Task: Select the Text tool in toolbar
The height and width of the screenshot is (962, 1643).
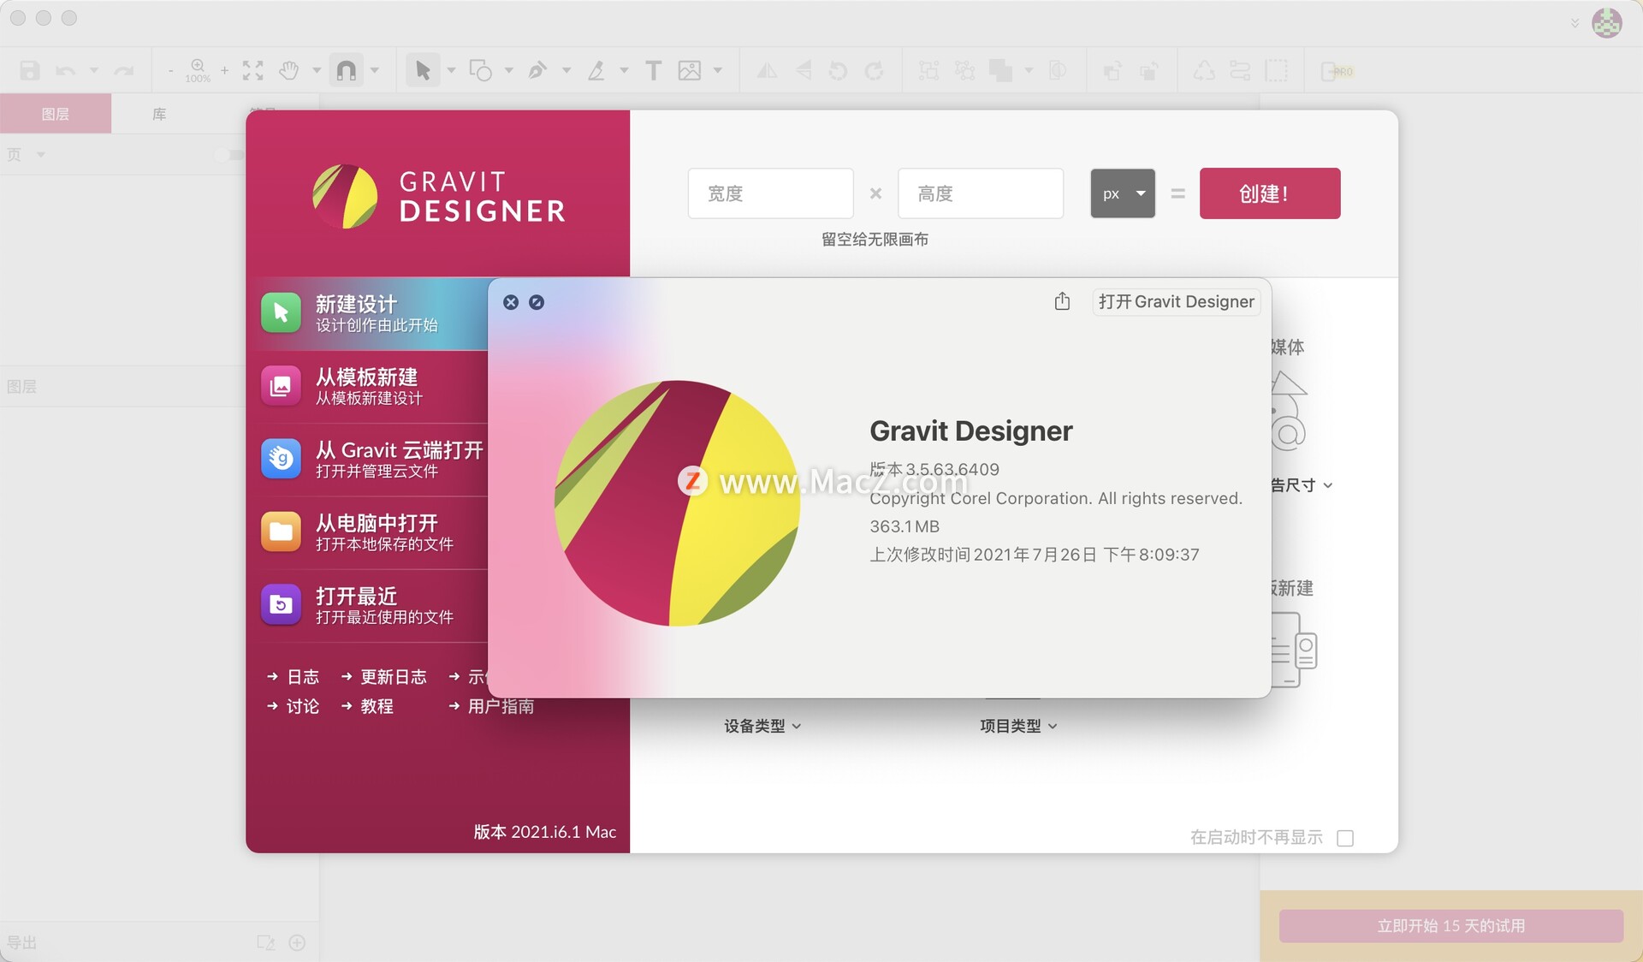Action: tap(653, 70)
